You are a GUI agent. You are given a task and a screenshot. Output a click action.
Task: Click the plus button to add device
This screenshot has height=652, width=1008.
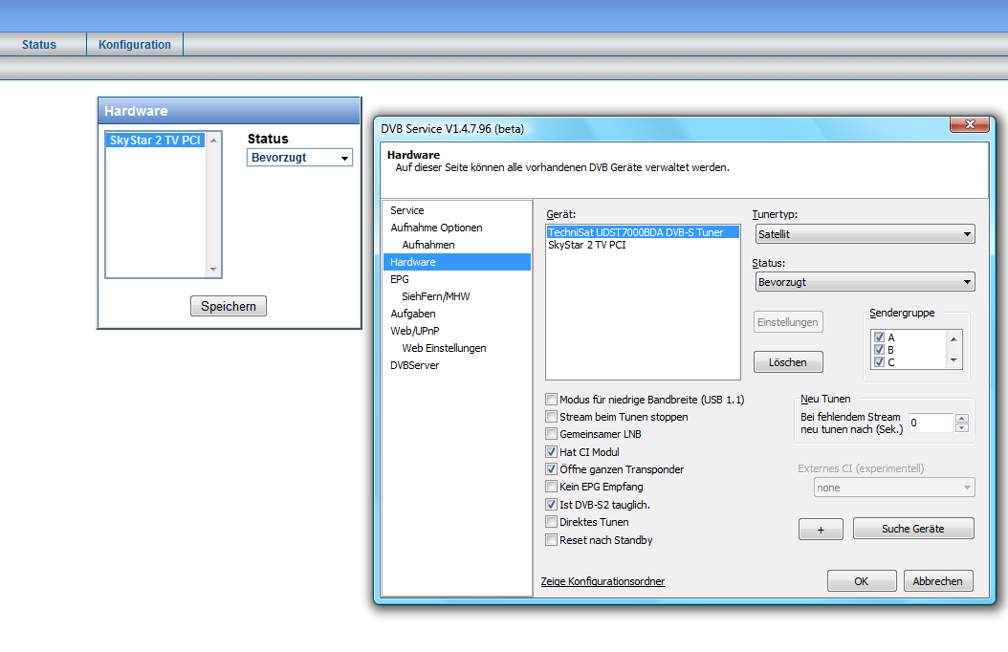click(821, 530)
